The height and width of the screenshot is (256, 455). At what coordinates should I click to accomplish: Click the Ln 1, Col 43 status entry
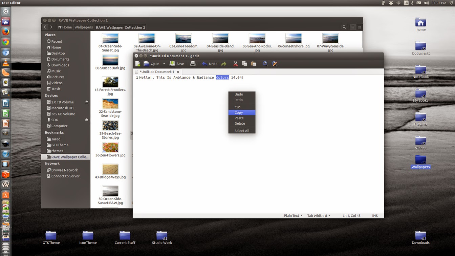[x=351, y=216]
